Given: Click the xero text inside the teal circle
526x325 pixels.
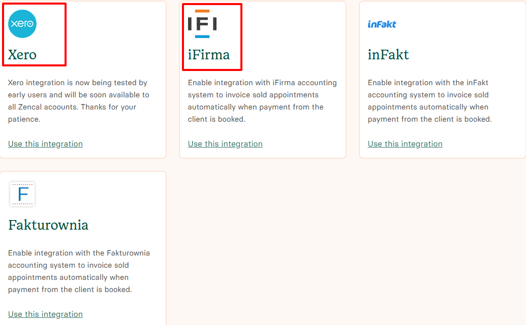Looking at the screenshot, I should pyautogui.click(x=22, y=23).
